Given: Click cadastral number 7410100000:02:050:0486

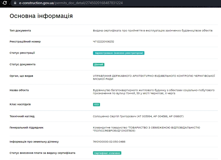Looking at the screenshot, I should (109, 142).
